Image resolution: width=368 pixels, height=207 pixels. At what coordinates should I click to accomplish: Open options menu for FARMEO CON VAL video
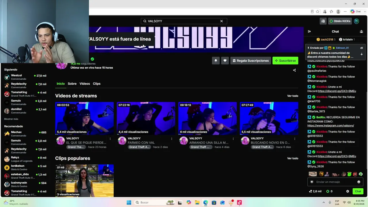(172, 139)
